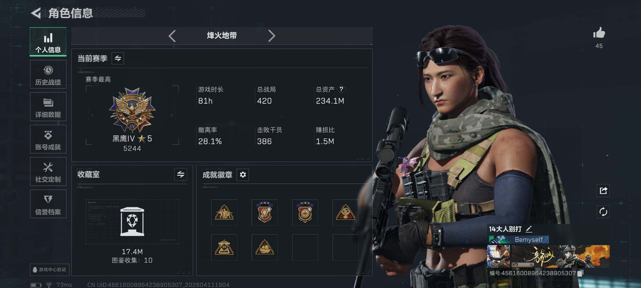The width and height of the screenshot is (641, 288).
Task: Open the 历史战绩 tab
Action: pos(48,74)
